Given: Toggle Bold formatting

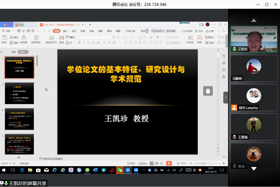Looking at the screenshot, I should pyautogui.click(x=79, y=43).
